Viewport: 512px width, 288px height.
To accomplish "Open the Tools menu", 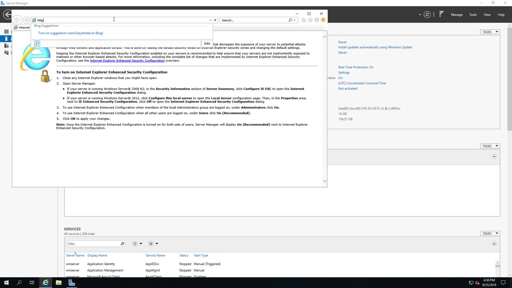I will click(473, 15).
